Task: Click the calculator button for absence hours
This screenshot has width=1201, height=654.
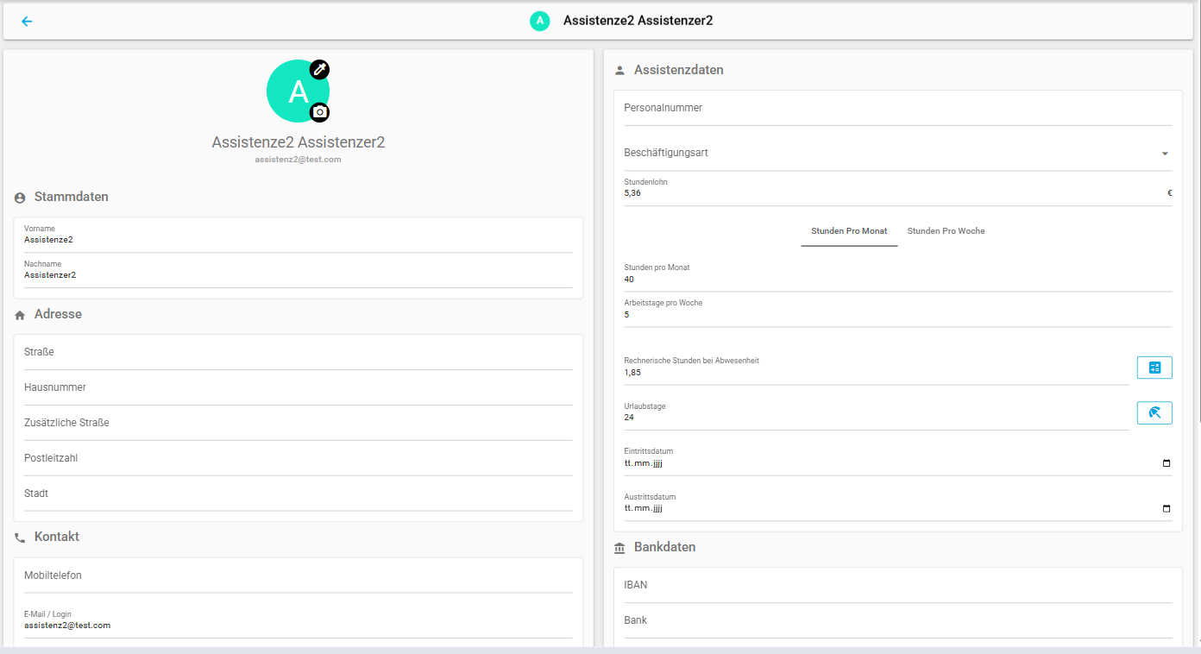Action: [x=1154, y=368]
